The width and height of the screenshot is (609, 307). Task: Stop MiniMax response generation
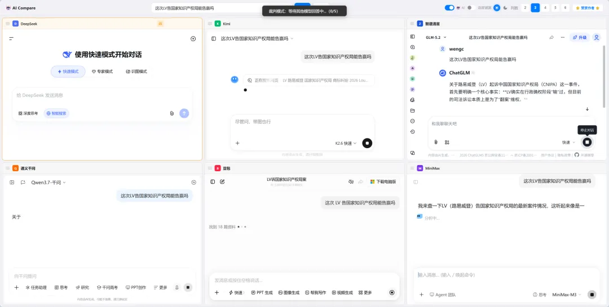[x=592, y=295]
